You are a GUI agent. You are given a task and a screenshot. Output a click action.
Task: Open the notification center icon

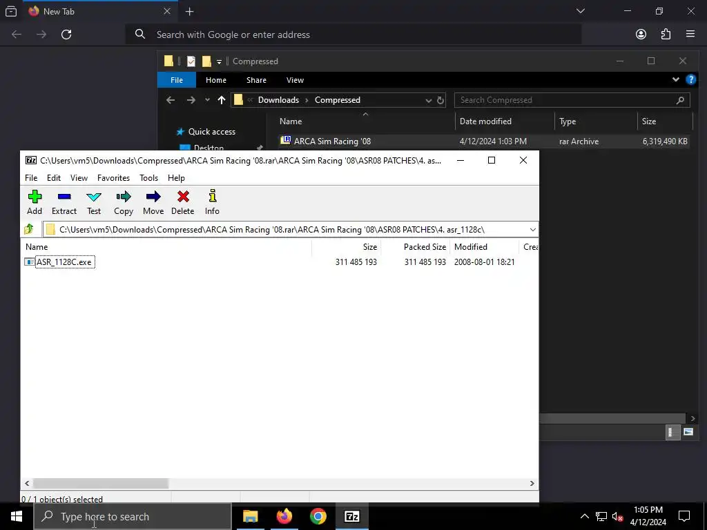(684, 516)
